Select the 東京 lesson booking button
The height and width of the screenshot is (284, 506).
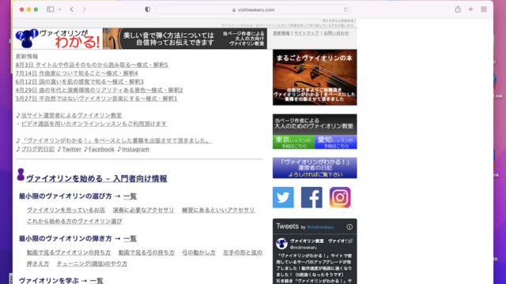(x=293, y=142)
